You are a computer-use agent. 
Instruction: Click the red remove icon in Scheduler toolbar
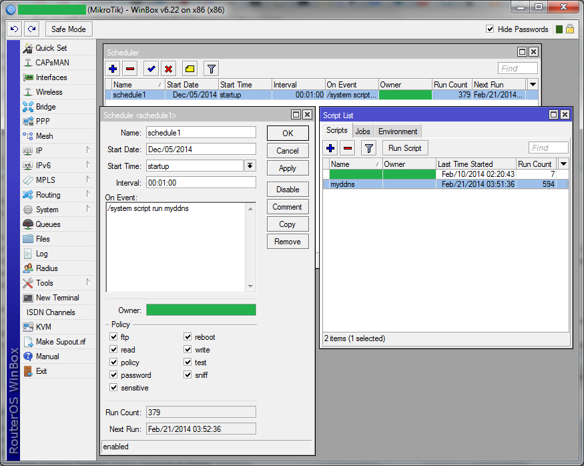coord(130,69)
